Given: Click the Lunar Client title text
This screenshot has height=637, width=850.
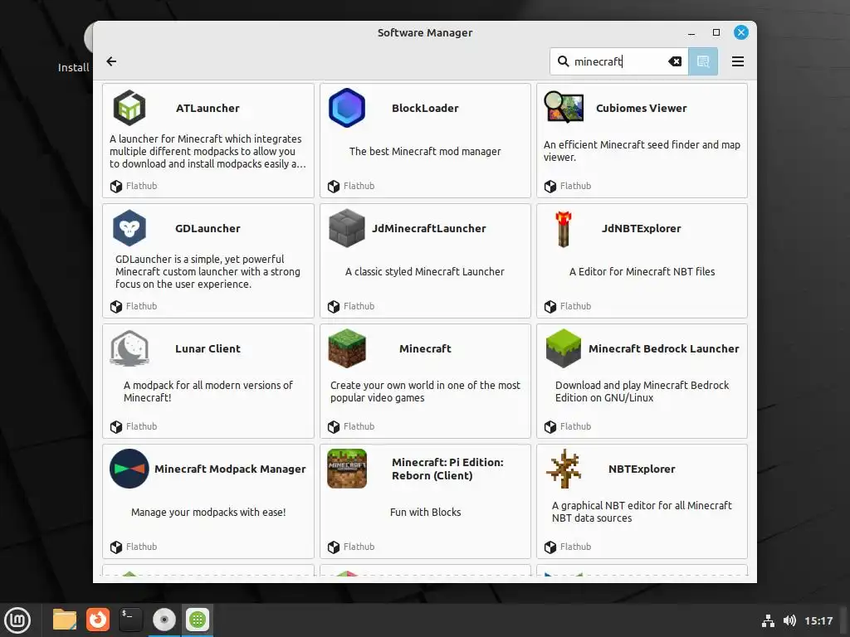Looking at the screenshot, I should click(208, 348).
